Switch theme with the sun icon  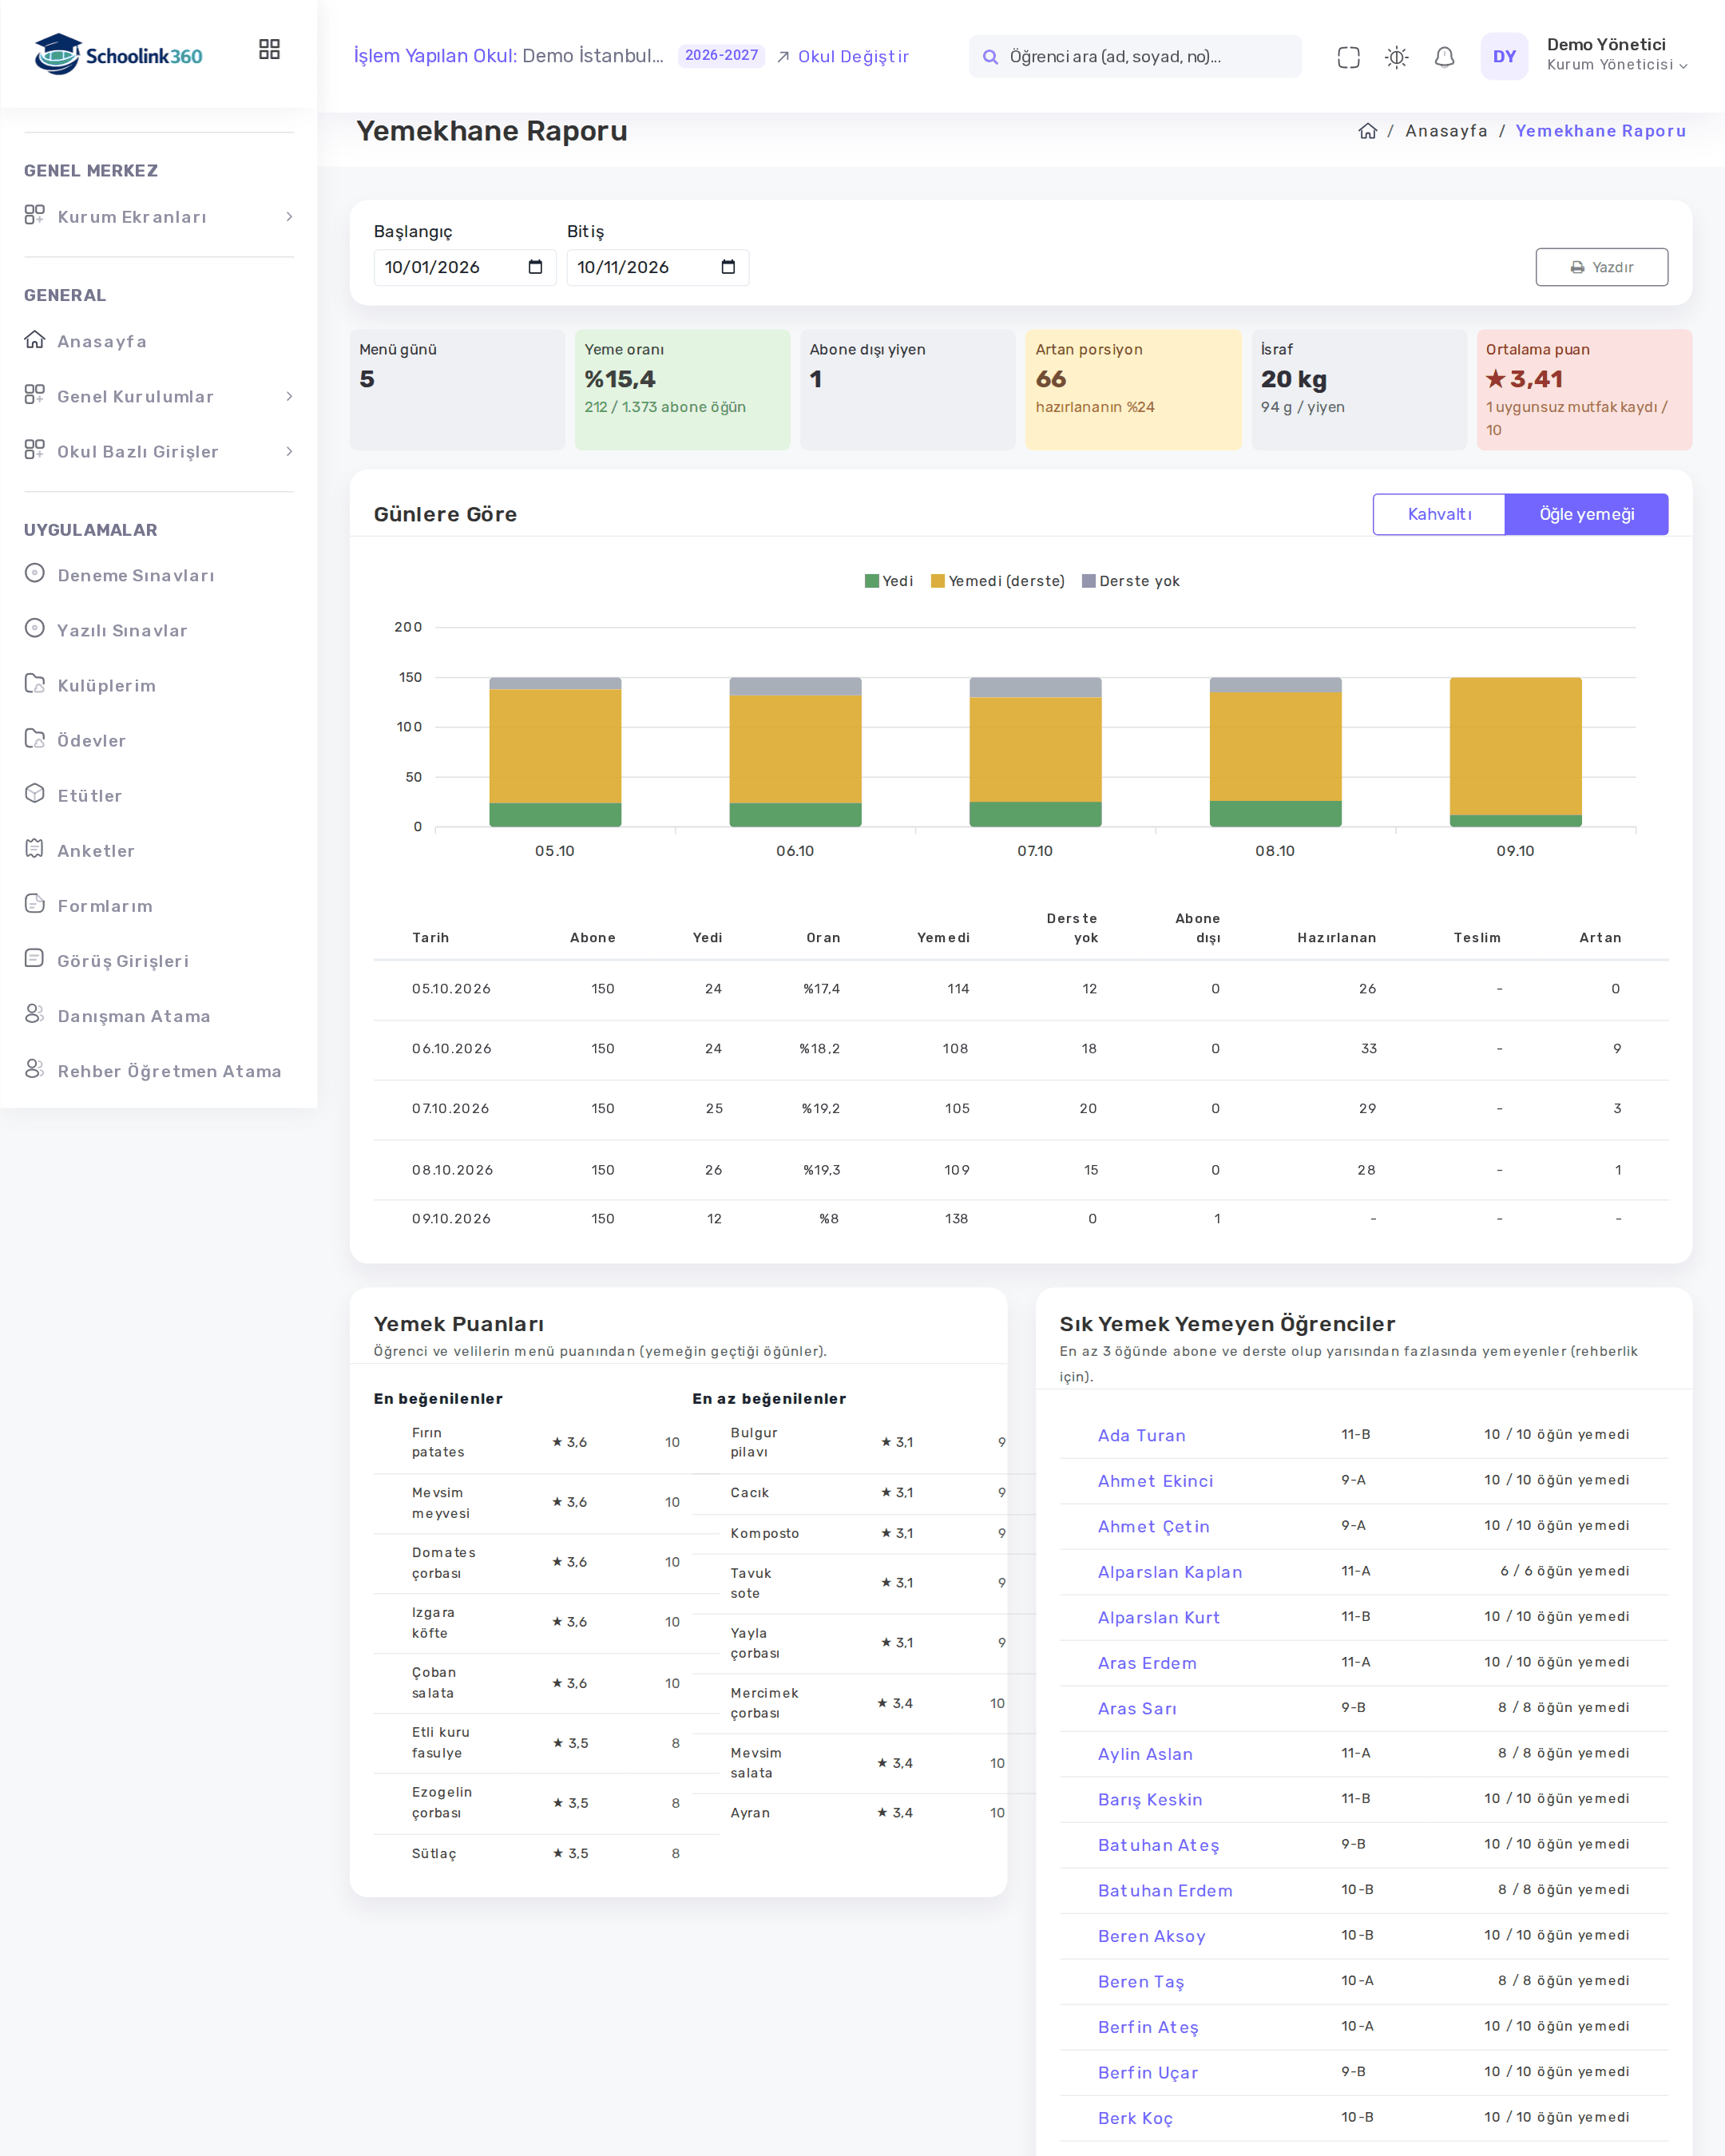coord(1396,57)
